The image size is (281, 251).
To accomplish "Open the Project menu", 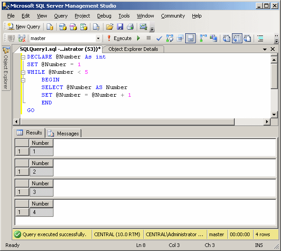I will 82,16.
